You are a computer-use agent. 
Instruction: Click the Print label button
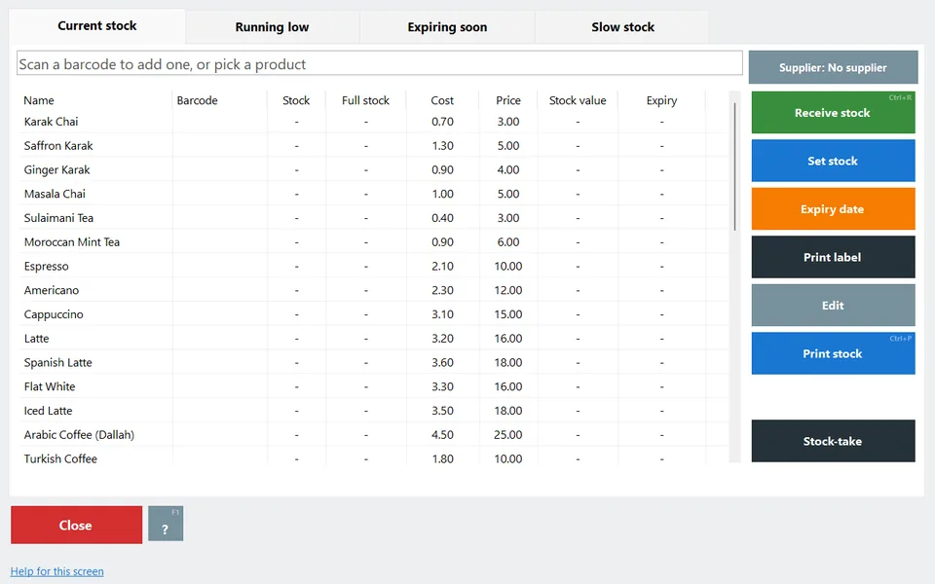coord(833,257)
